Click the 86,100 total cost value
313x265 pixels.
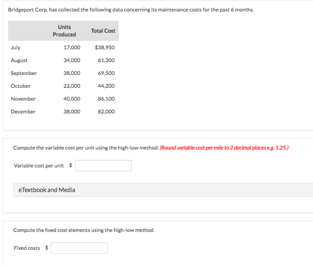[106, 98]
